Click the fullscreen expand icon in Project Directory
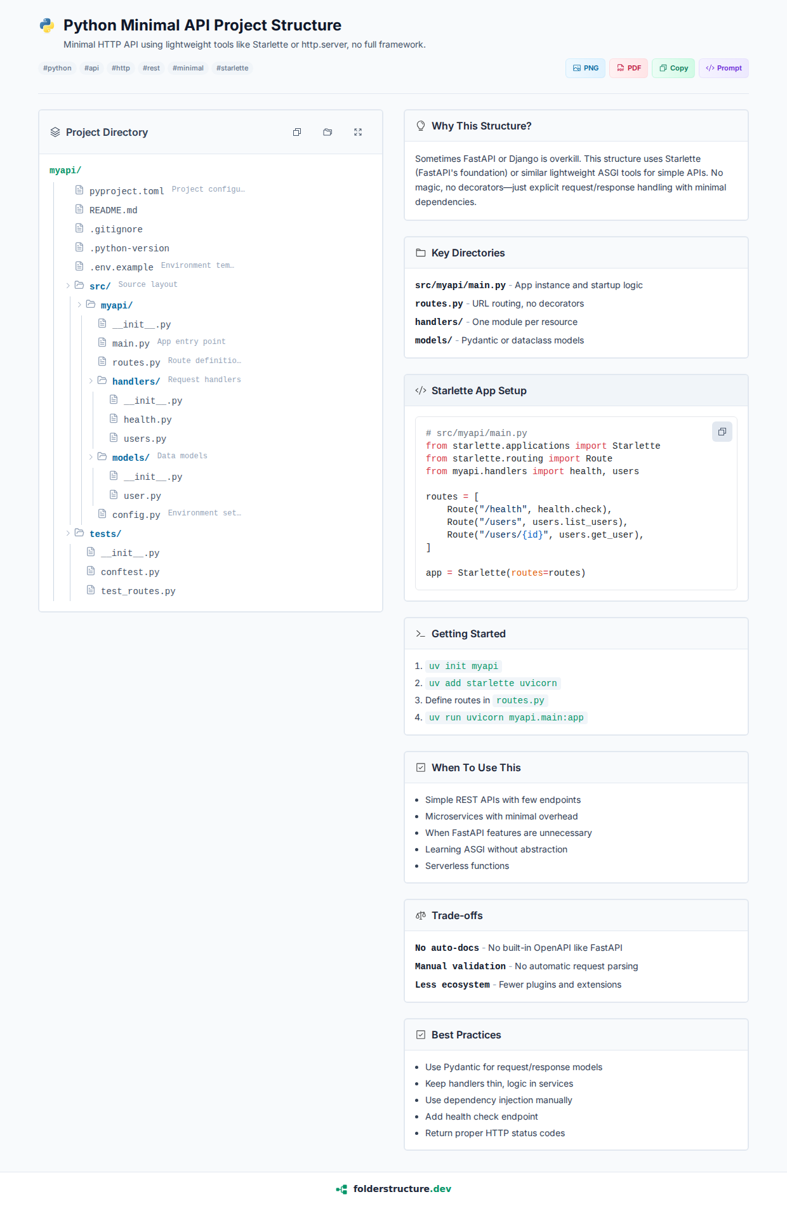The width and height of the screenshot is (787, 1206). click(x=358, y=132)
